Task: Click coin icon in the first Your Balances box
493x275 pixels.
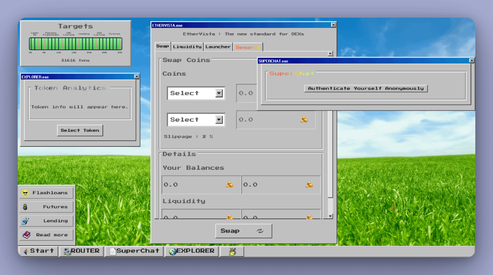Action: pyautogui.click(x=230, y=185)
